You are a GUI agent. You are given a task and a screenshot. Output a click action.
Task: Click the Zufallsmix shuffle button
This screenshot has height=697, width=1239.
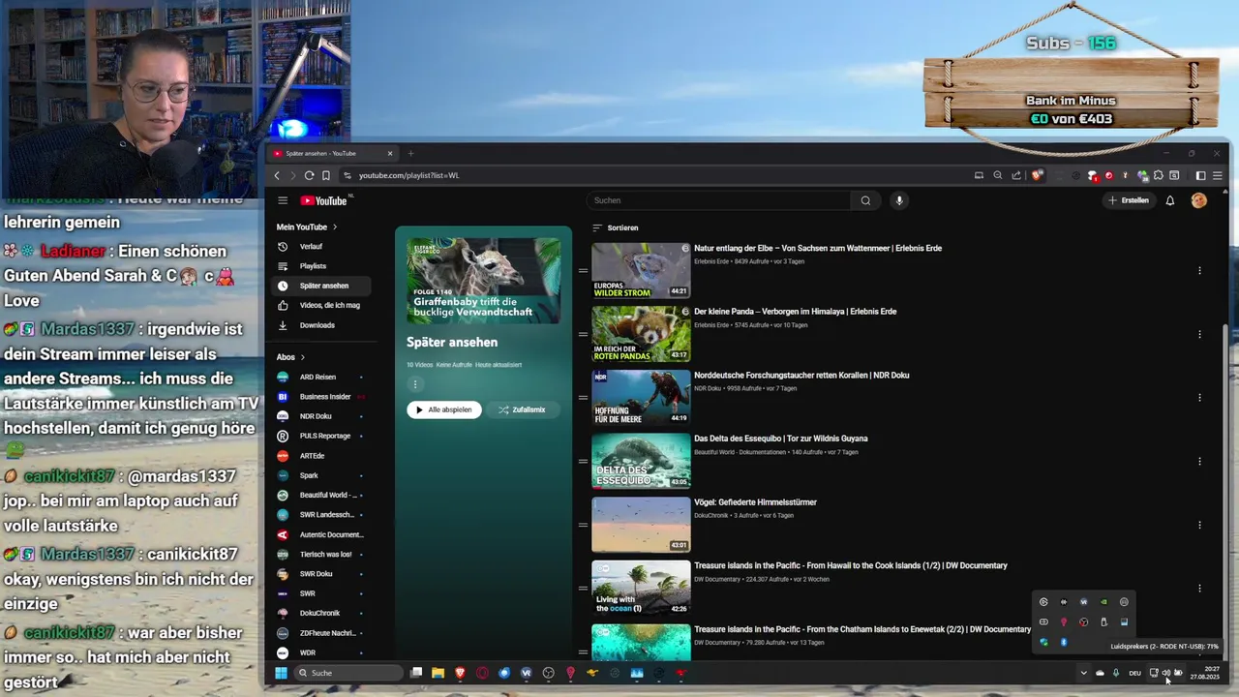click(x=522, y=409)
